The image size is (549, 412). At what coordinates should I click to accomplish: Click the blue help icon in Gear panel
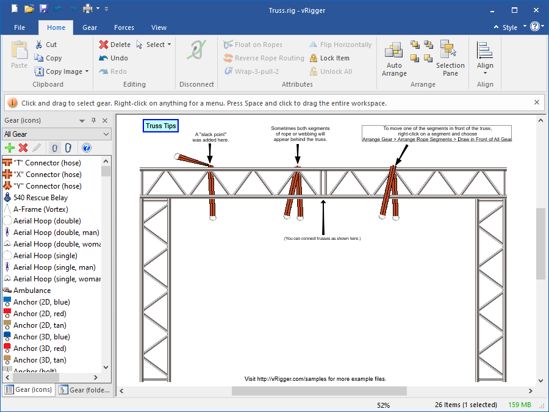86,148
